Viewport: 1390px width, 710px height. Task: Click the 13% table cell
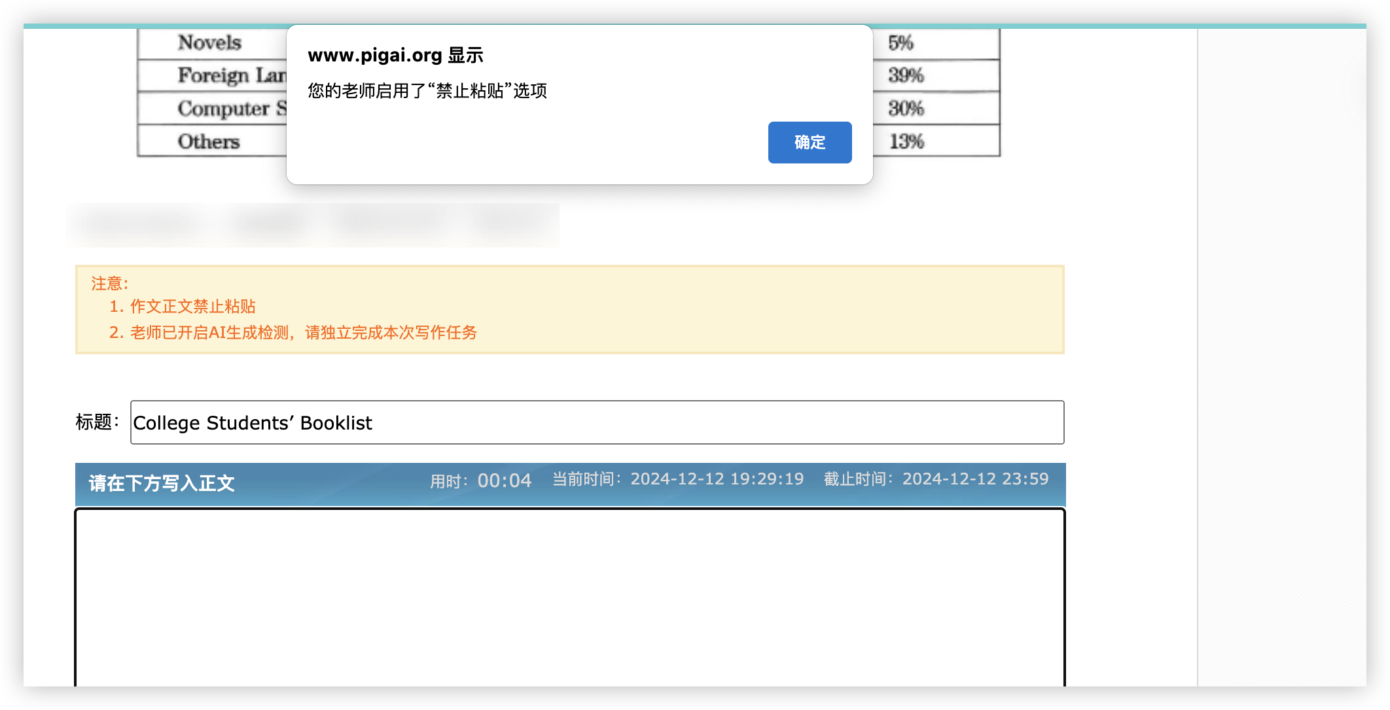click(x=906, y=142)
